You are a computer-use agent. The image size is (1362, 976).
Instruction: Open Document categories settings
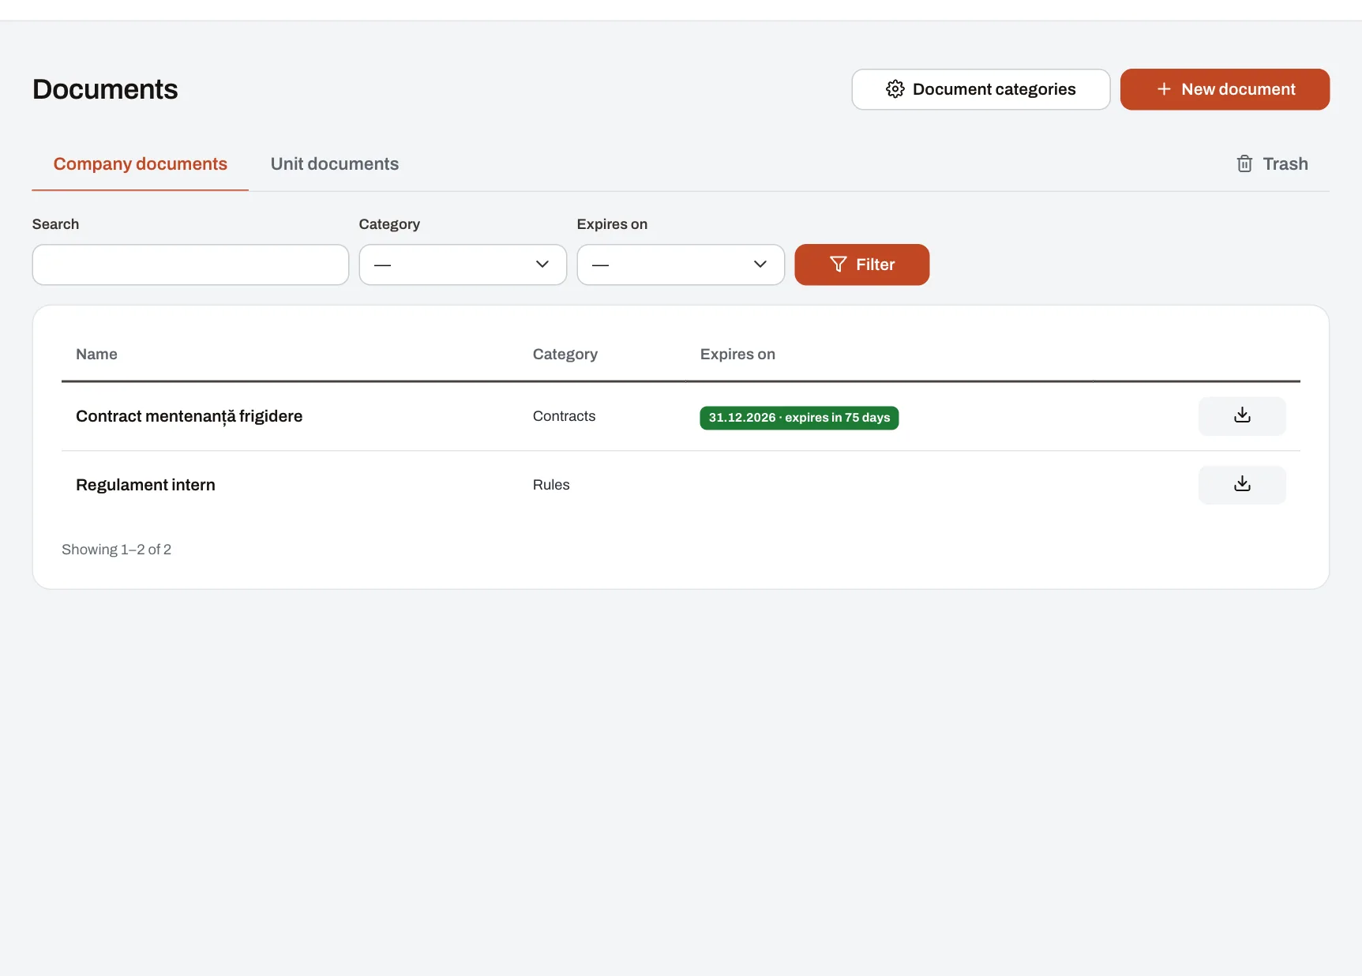click(x=981, y=89)
